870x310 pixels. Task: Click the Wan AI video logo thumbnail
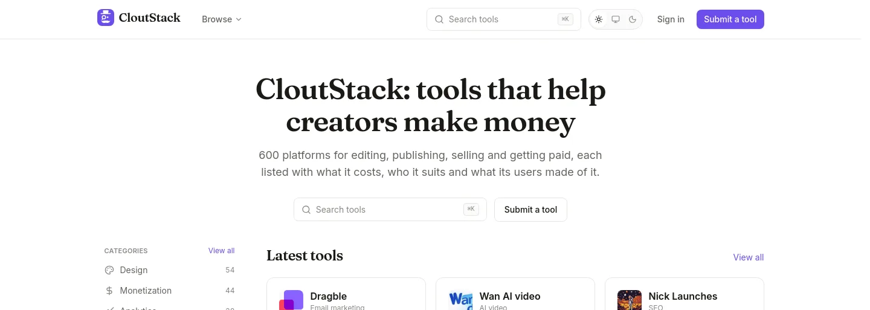460,300
